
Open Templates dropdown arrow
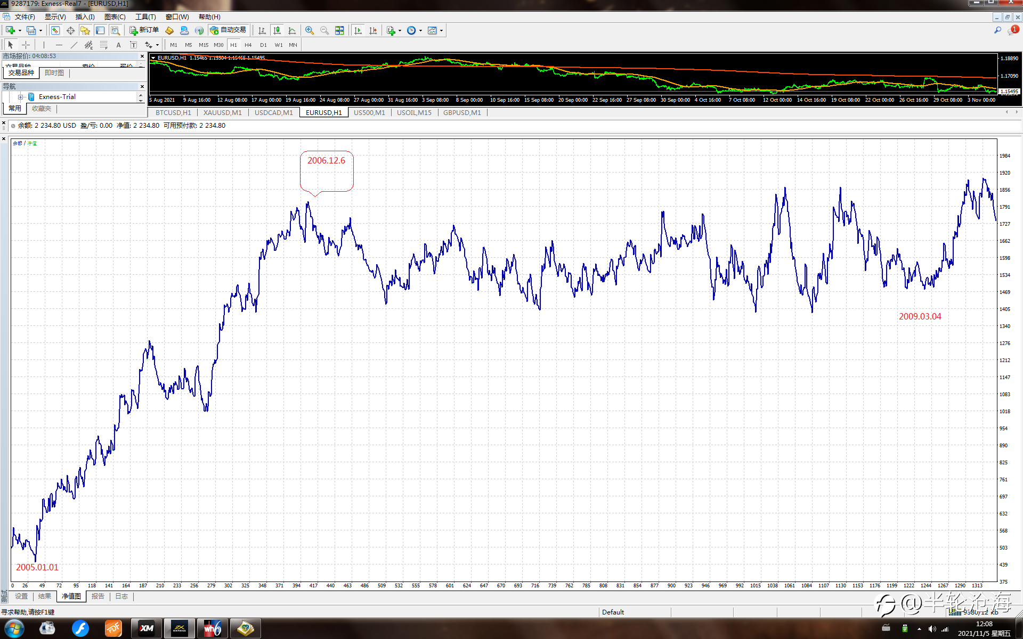(x=441, y=30)
